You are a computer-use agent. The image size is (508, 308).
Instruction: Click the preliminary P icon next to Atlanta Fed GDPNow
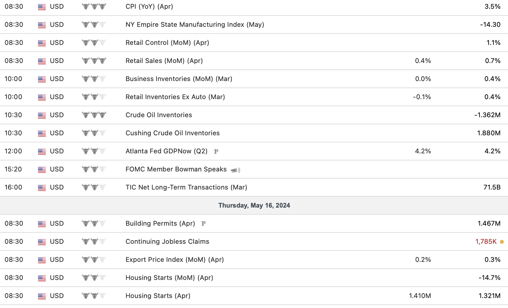(x=216, y=151)
